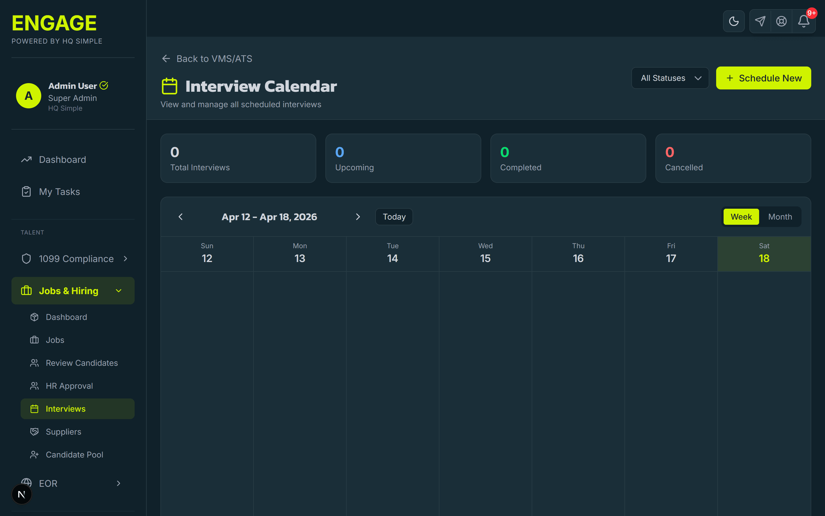825x516 pixels.
Task: Click the My Tasks clipboard icon
Action: pos(26,191)
